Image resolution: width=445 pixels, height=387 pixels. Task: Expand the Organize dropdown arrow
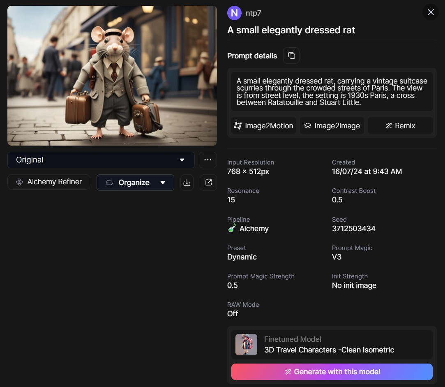[163, 183]
